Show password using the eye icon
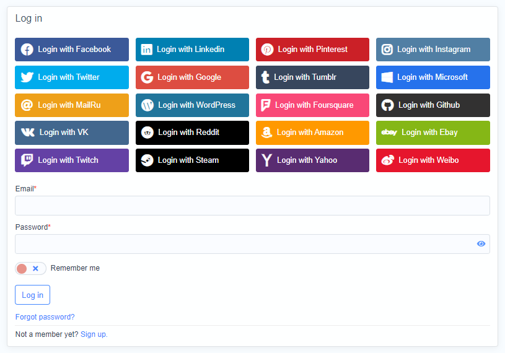Screen dimensions: 505x353 click(x=481, y=244)
